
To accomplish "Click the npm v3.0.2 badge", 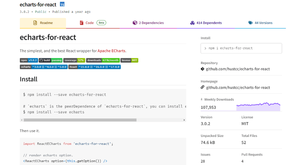I will pyautogui.click(x=29, y=60).
